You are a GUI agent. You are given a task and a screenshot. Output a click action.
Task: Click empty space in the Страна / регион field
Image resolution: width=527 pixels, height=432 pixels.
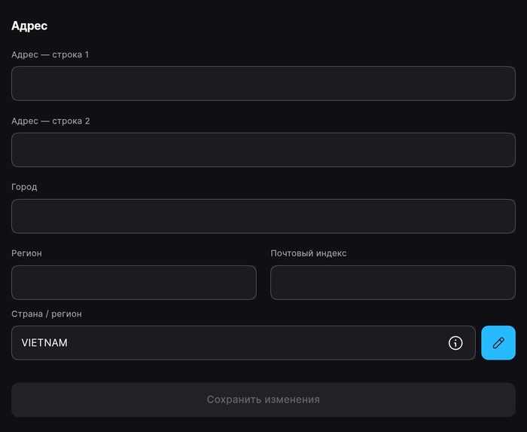coord(256,343)
